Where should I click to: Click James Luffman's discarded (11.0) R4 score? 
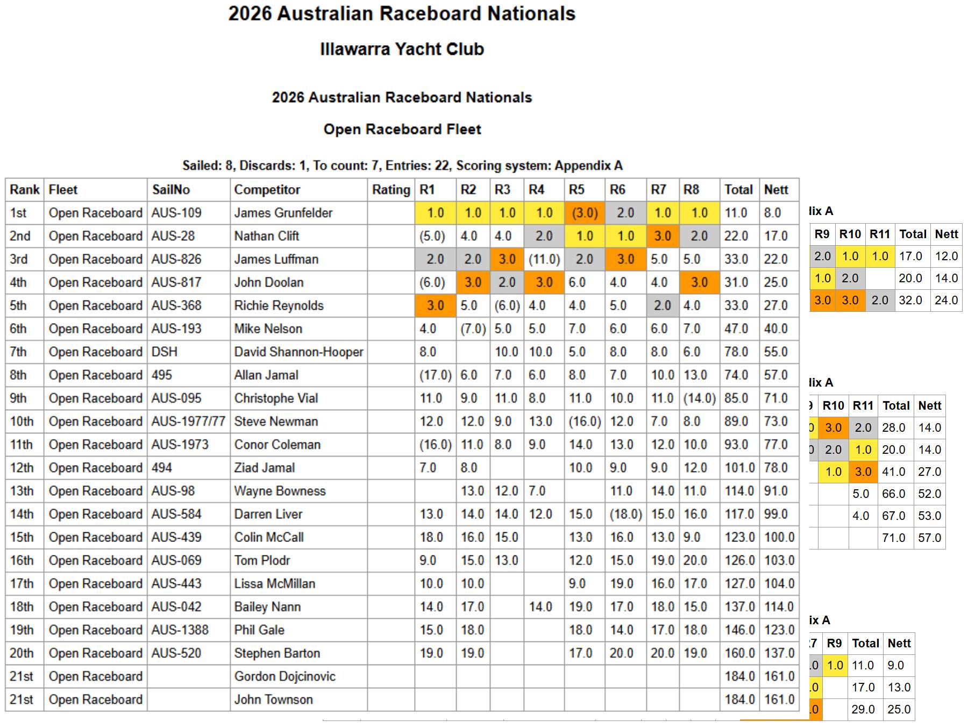[x=544, y=259]
